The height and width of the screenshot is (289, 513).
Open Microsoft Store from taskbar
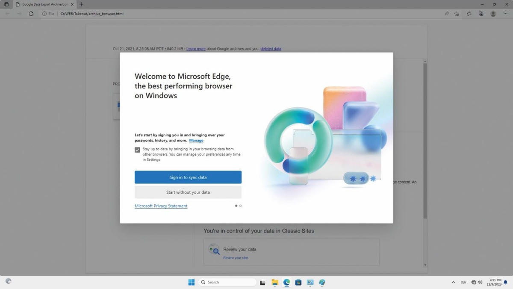pos(298,282)
